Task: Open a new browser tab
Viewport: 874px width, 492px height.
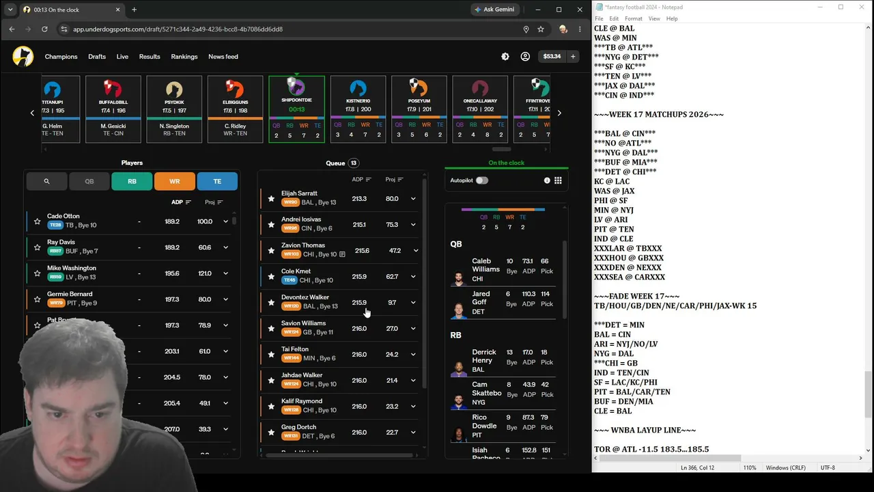Action: [134, 10]
